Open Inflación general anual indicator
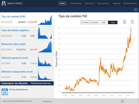 [27, 61]
